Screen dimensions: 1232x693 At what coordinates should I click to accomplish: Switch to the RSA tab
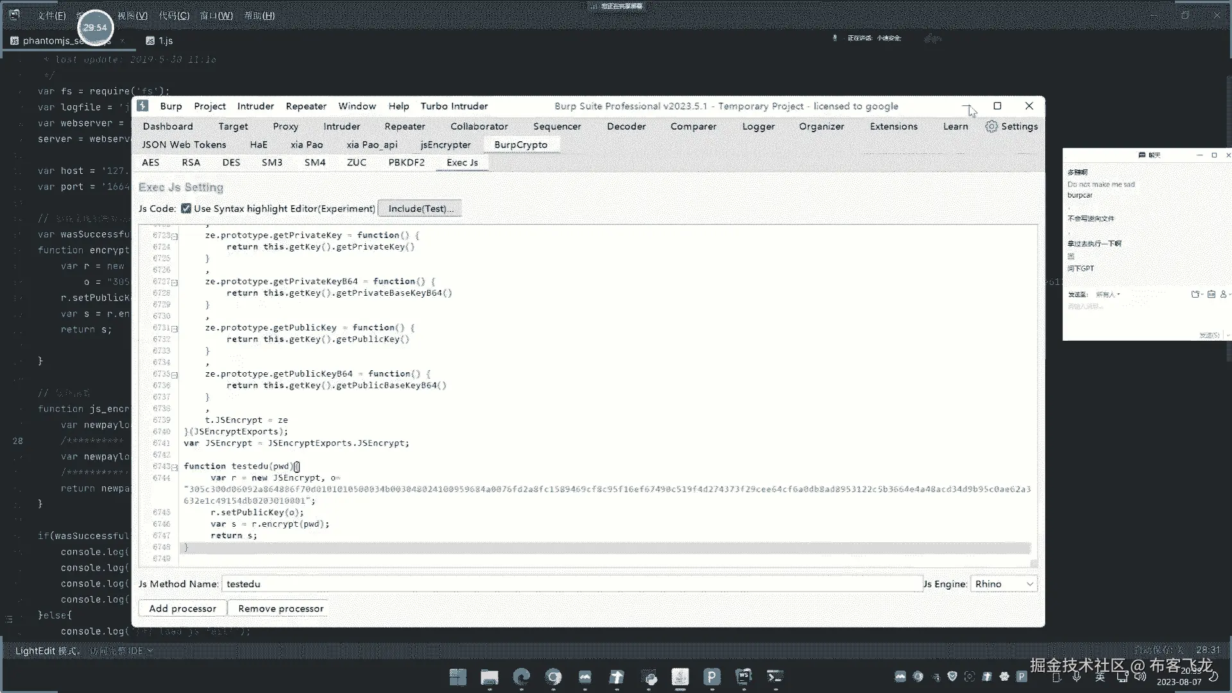point(191,162)
